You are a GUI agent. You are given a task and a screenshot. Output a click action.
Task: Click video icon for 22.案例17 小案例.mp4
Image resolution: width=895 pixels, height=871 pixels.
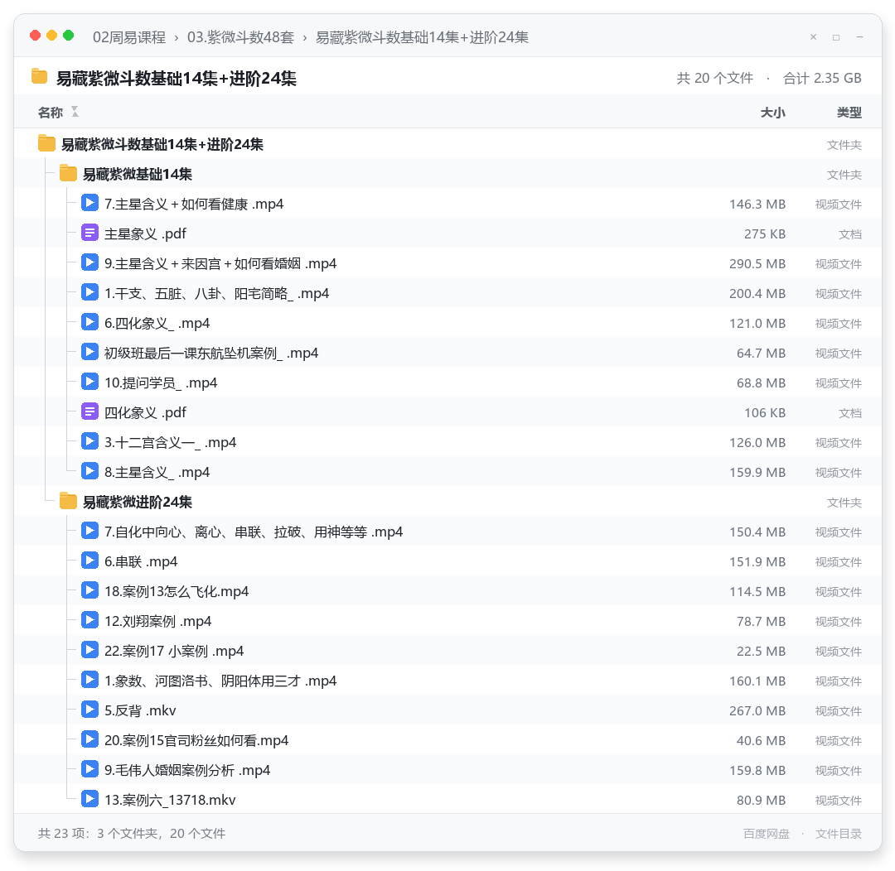click(x=89, y=650)
